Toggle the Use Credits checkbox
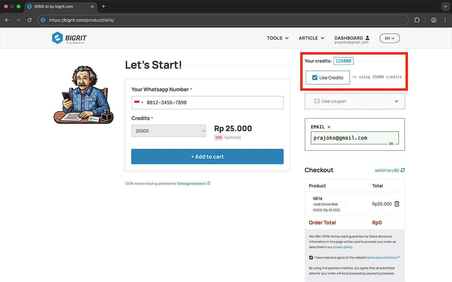 tap(315, 78)
